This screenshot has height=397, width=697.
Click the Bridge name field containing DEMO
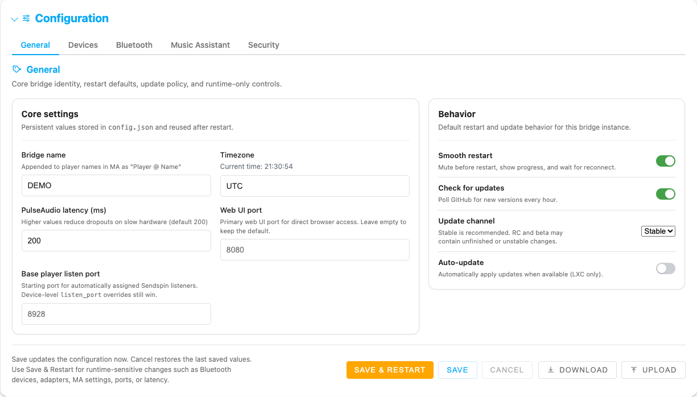116,185
